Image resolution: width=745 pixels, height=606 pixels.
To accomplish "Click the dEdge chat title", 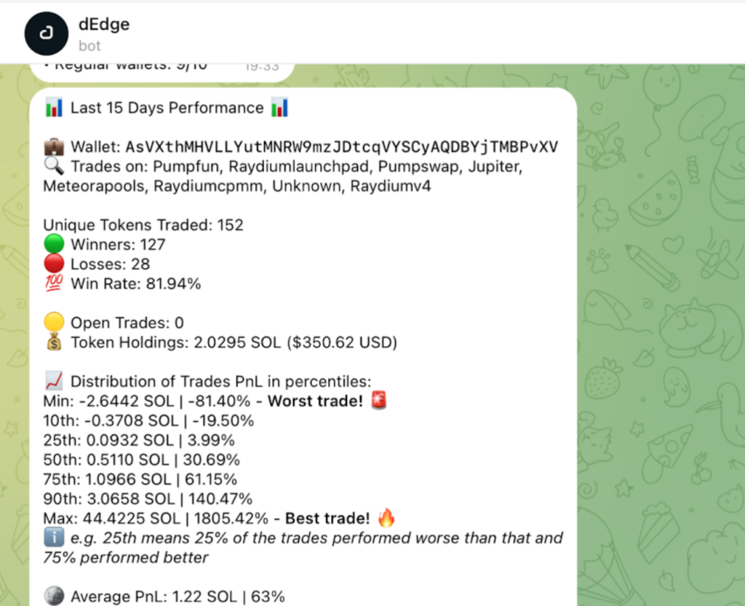I will (104, 24).
